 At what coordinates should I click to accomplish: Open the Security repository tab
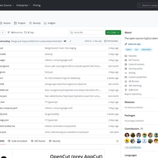pos(35,23)
